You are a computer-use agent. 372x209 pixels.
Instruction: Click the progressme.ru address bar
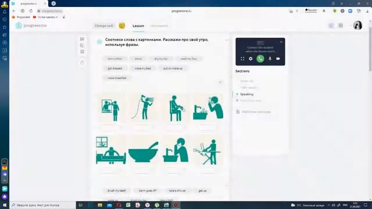(x=52, y=11)
